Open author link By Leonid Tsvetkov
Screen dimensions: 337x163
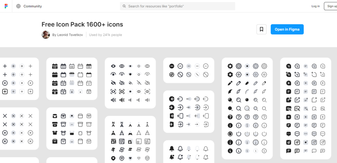67,35
